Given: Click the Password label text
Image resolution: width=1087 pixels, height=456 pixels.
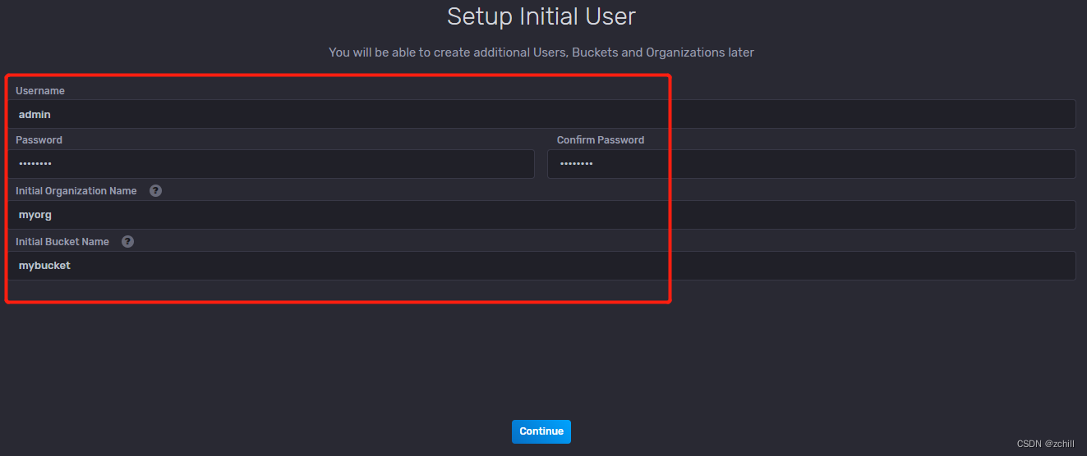Looking at the screenshot, I should 39,140.
